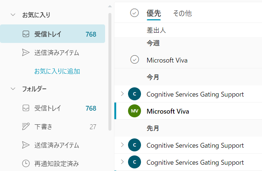This screenshot has width=262, height=171.
Task: Click the folder pane scrollbar up arrow
Action: pos(110,6)
